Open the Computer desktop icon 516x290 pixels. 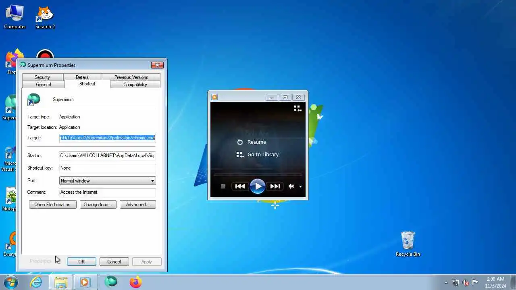(x=15, y=17)
